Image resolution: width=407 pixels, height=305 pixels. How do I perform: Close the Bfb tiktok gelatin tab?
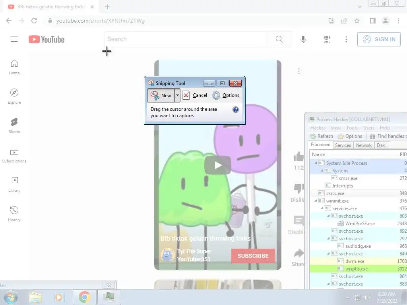click(x=92, y=7)
